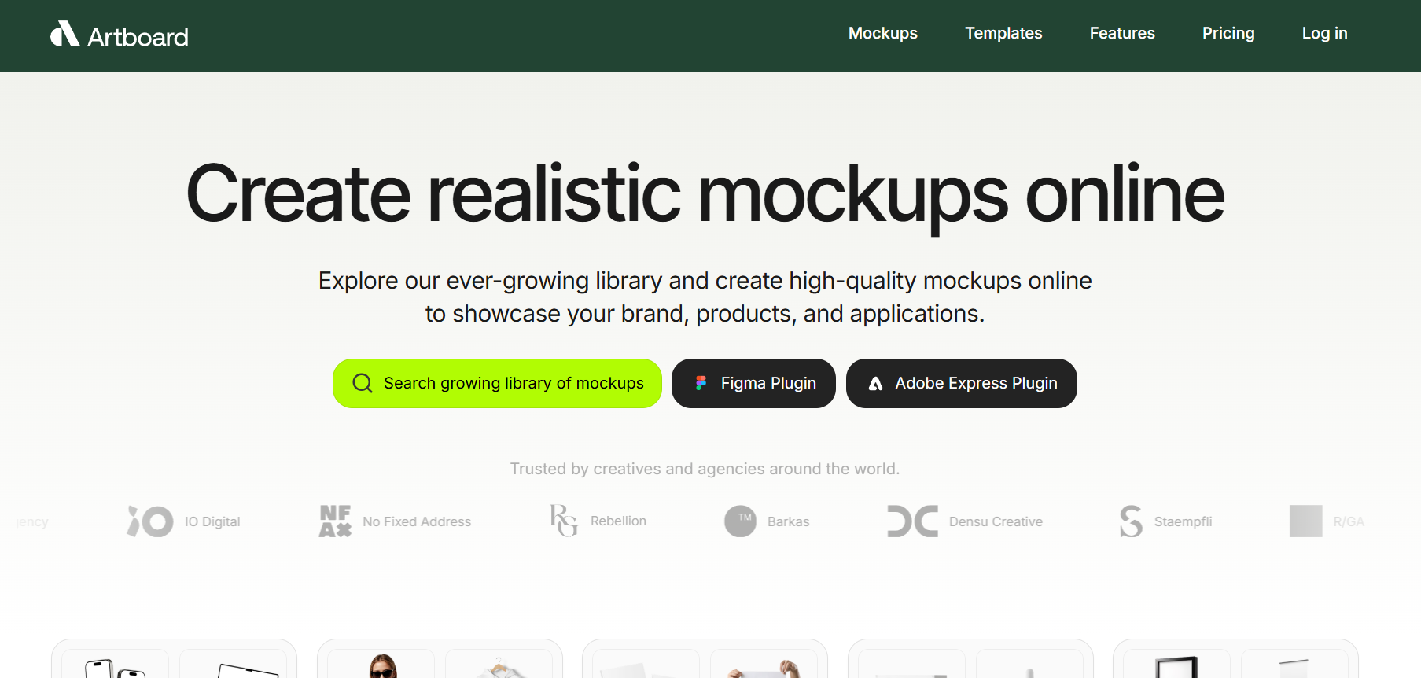The width and height of the screenshot is (1421, 678).
Task: Click the Densu Creative DC logo
Action: tap(912, 521)
